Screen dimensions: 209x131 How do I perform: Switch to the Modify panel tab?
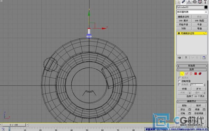184,2
